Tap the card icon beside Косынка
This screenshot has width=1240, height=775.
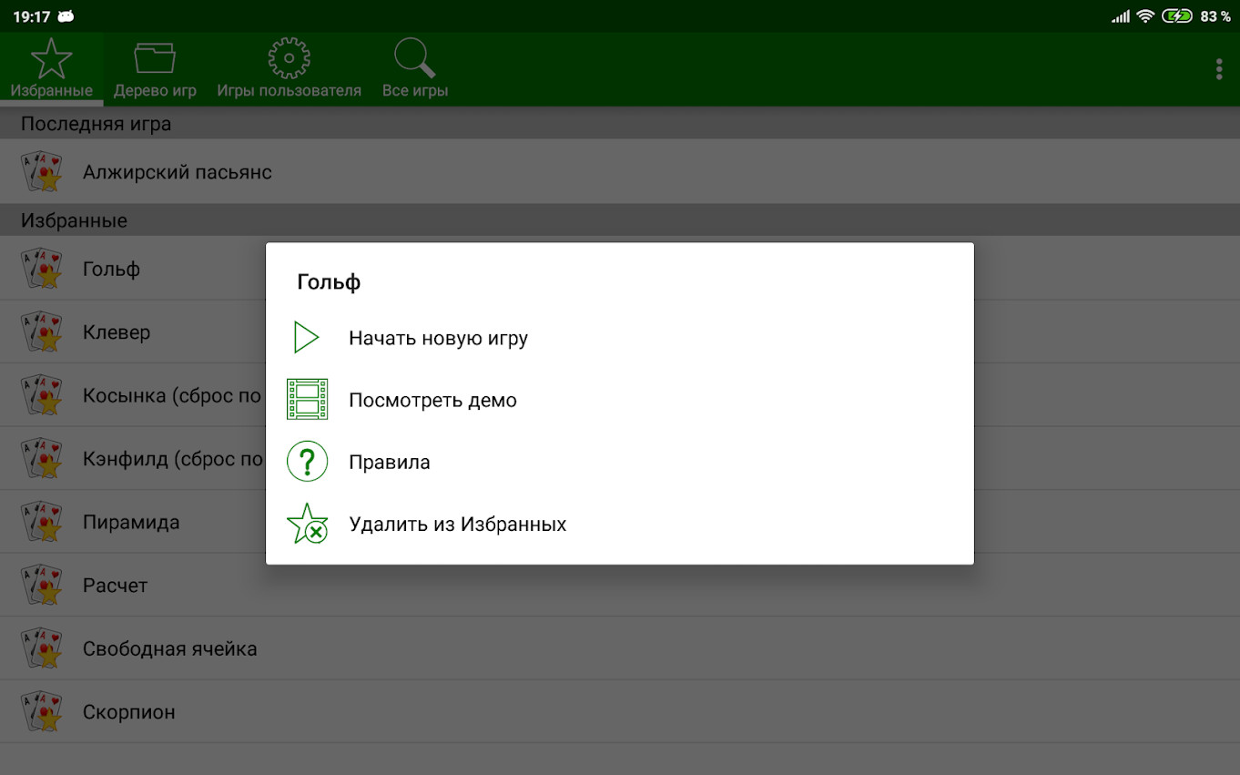(42, 395)
